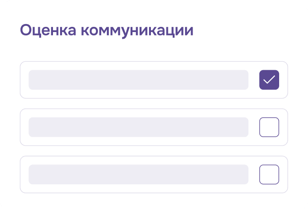Click the capital letter "О" starting the heading
Viewport: 308px width, 213px height.
[26, 30]
